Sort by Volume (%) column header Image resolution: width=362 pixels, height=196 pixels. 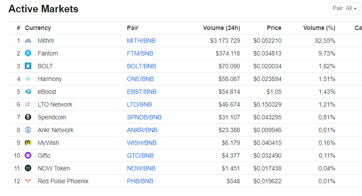pyautogui.click(x=319, y=28)
